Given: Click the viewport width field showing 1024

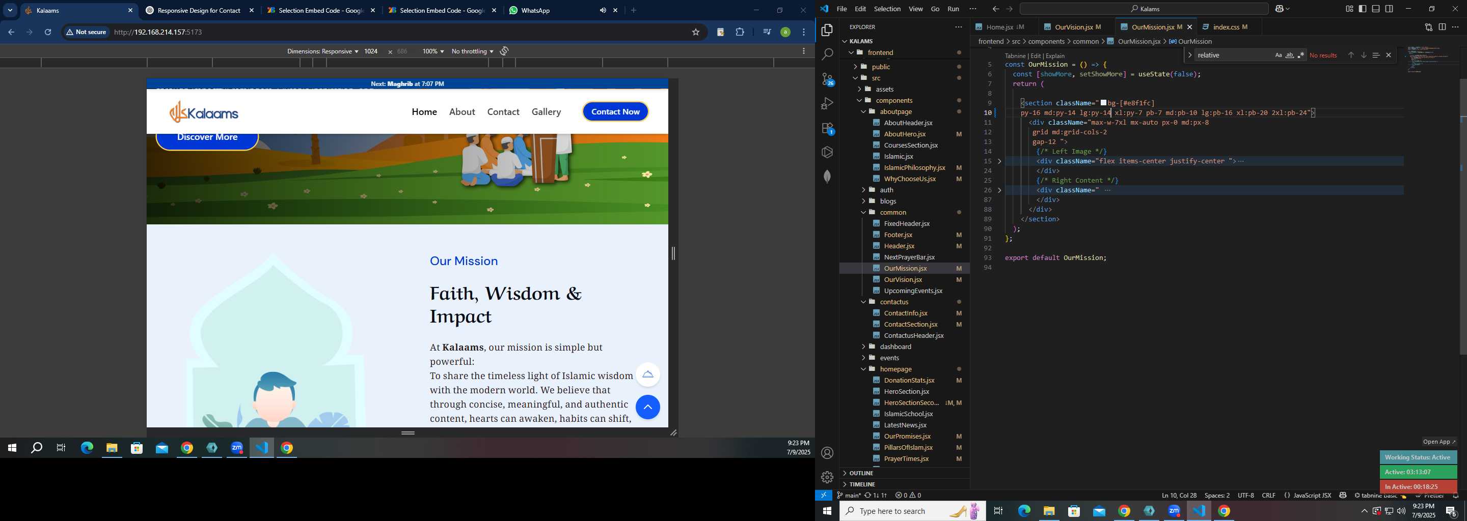Looking at the screenshot, I should pos(371,51).
